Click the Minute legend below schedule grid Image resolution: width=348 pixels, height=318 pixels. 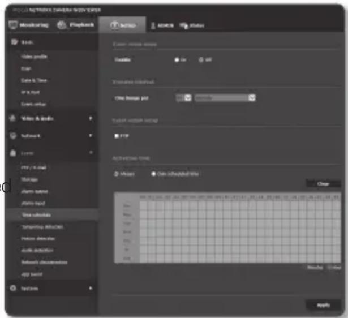(x=315, y=268)
